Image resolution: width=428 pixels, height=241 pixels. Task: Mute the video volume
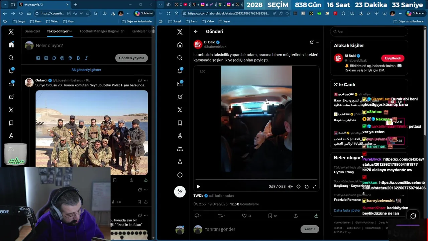[290, 186]
